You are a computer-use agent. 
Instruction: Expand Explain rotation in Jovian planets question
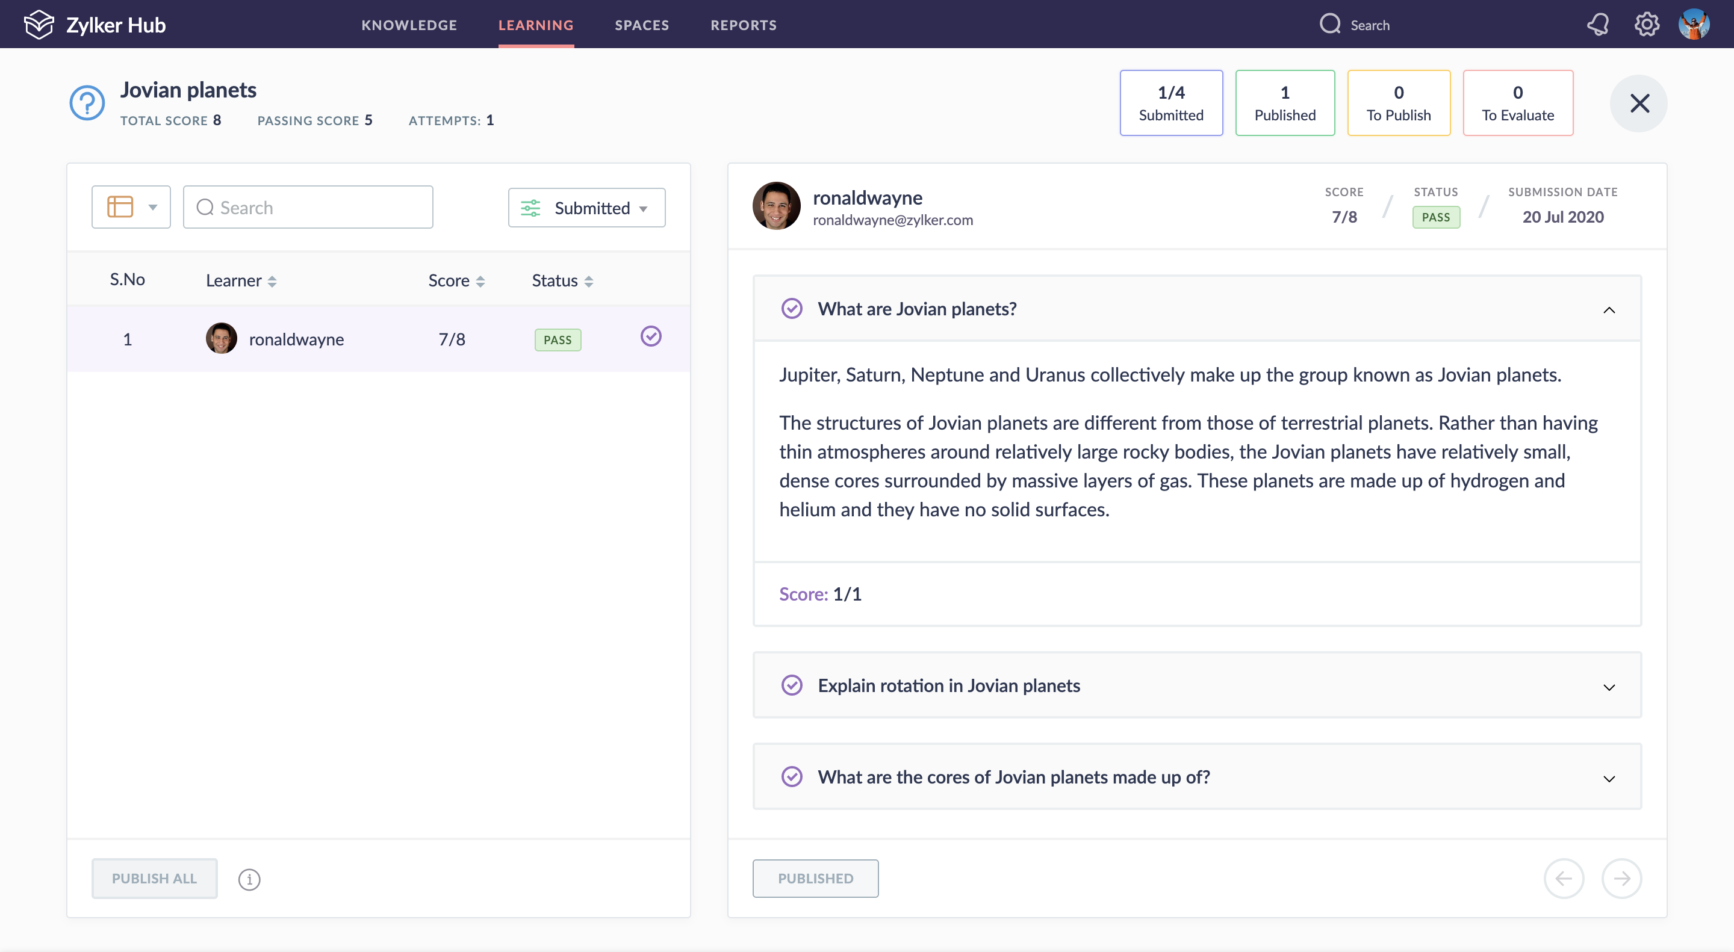point(1608,686)
